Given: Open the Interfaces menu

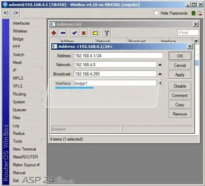Looking at the screenshot, I should [x=21, y=23].
